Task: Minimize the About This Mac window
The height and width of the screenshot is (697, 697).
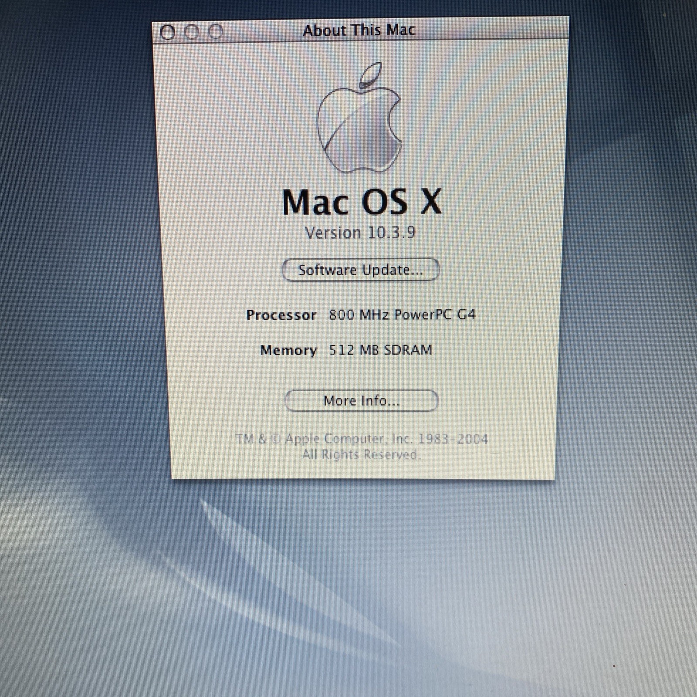Action: coord(192,32)
